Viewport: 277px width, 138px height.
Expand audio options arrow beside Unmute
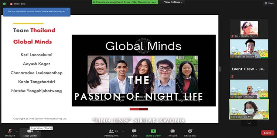17,131
